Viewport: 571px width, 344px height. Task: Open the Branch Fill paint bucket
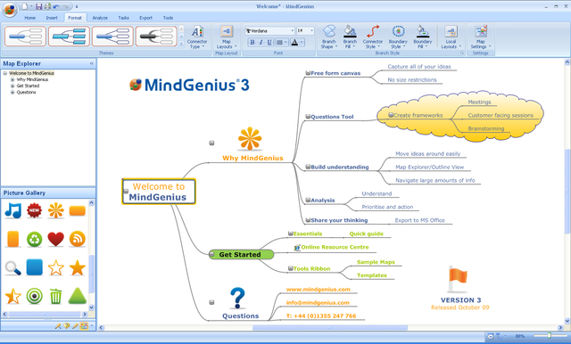350,37
